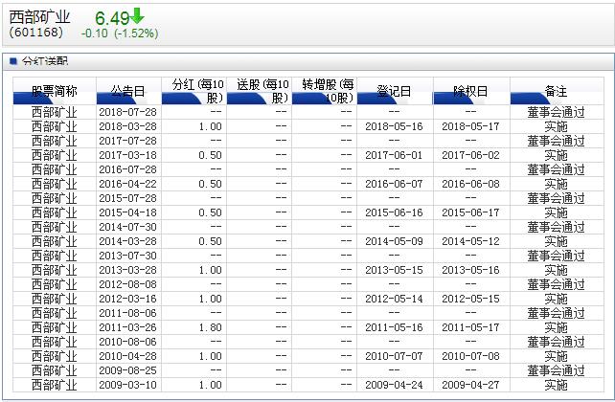The width and height of the screenshot is (615, 402).
Task: Click ex-rights date 2010-07-08
Action: 470,356
